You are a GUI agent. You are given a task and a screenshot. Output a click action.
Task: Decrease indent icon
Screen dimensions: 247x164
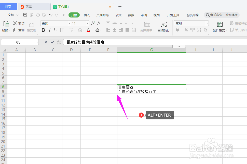pyautogui.click(x=127, y=24)
